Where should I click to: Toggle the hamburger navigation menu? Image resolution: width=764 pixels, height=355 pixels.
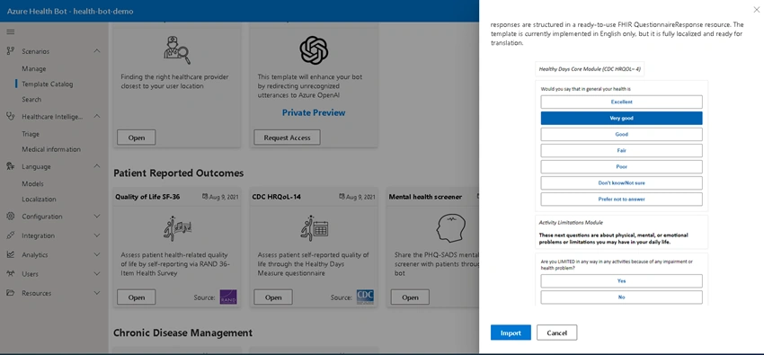click(x=10, y=32)
